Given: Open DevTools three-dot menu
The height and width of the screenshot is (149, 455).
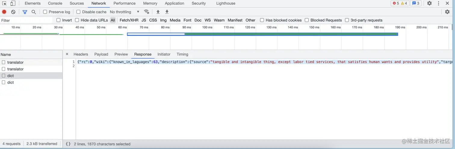Looking at the screenshot, I should pyautogui.click(x=438, y=3).
